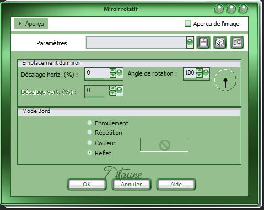Select the Couleur edge mode

(90, 143)
